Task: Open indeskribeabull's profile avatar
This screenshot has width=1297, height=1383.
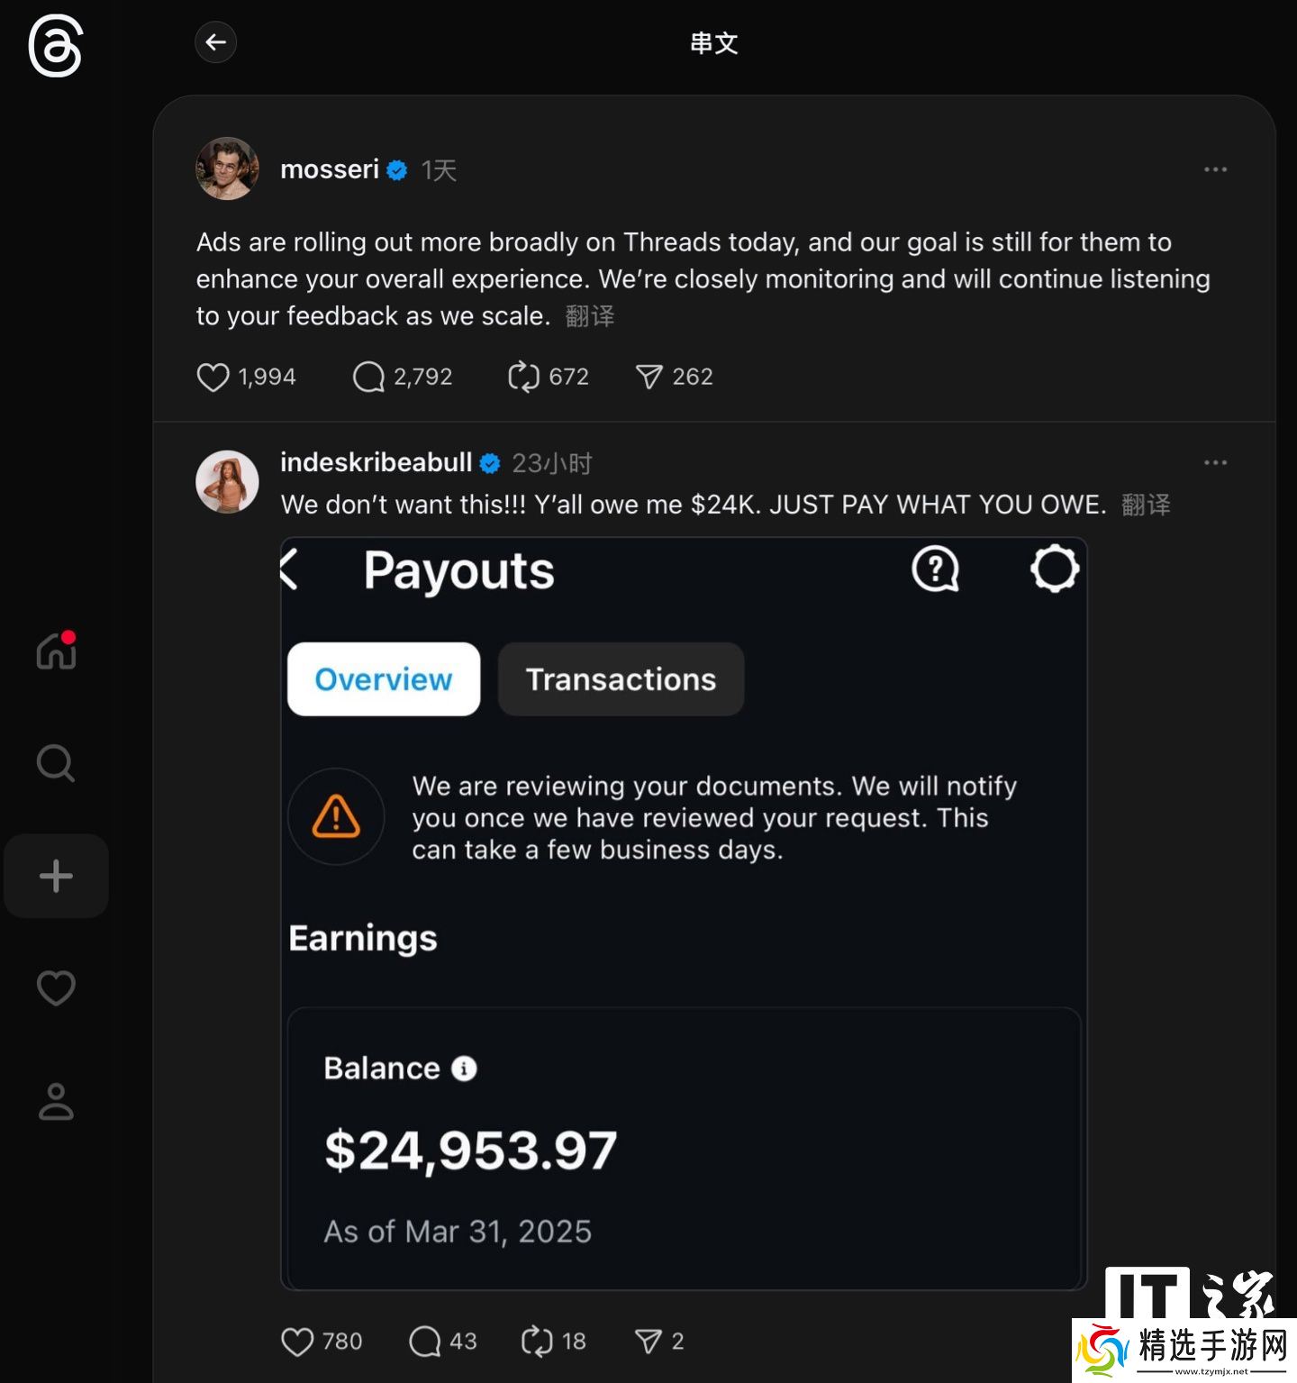Action: (227, 482)
